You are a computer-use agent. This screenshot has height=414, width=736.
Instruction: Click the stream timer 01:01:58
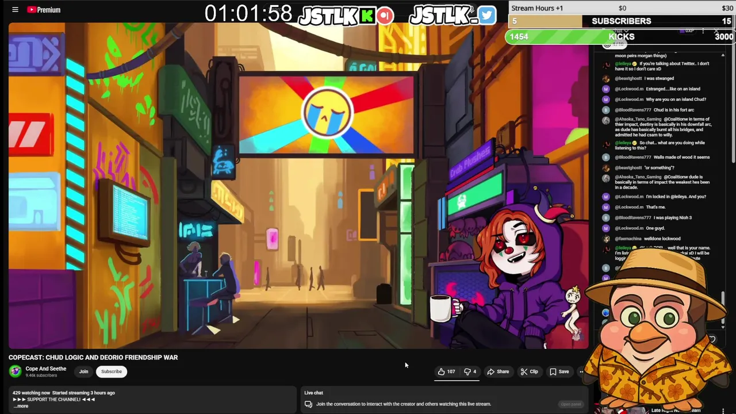[248, 14]
